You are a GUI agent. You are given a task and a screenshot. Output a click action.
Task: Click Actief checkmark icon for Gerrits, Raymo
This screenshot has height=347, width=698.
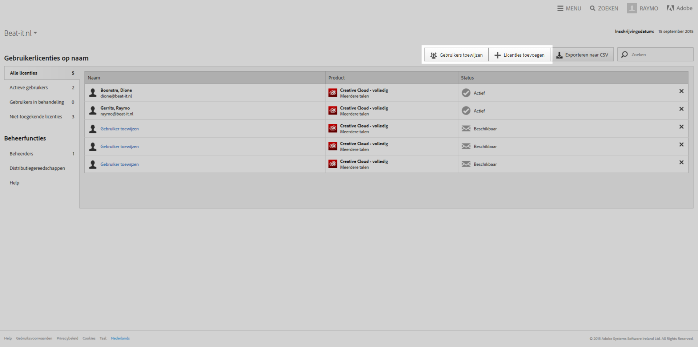pos(466,111)
